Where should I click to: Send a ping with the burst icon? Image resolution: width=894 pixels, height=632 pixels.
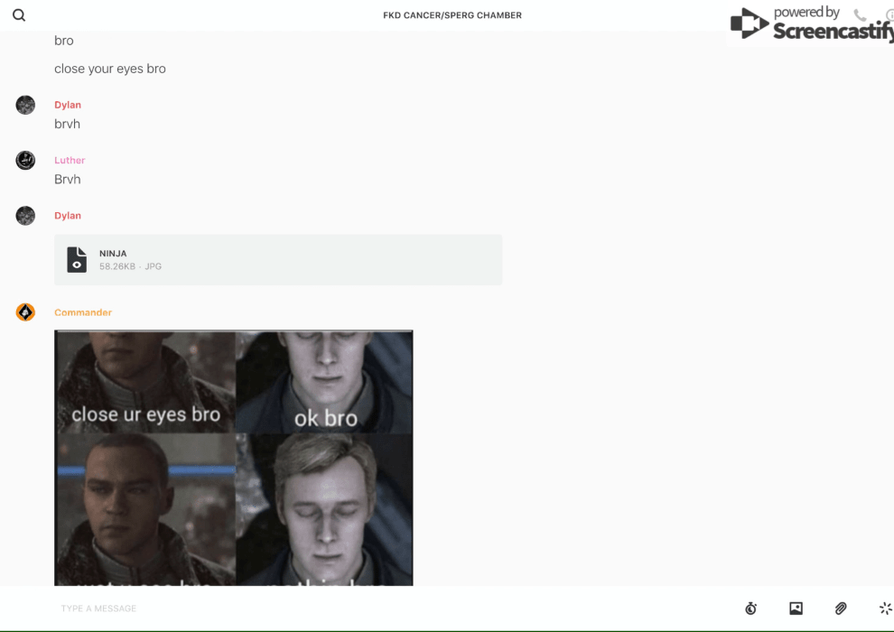[885, 609]
